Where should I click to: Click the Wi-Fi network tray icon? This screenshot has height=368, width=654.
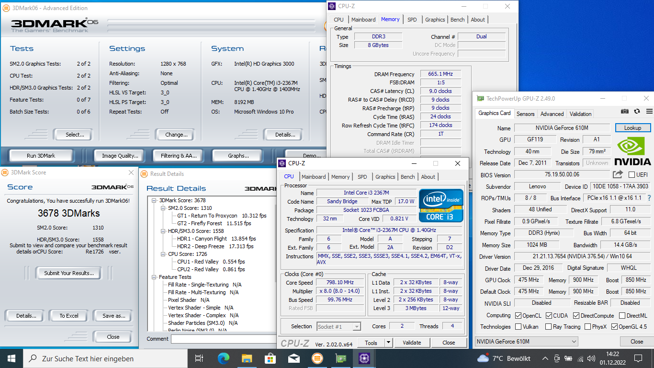click(580, 358)
